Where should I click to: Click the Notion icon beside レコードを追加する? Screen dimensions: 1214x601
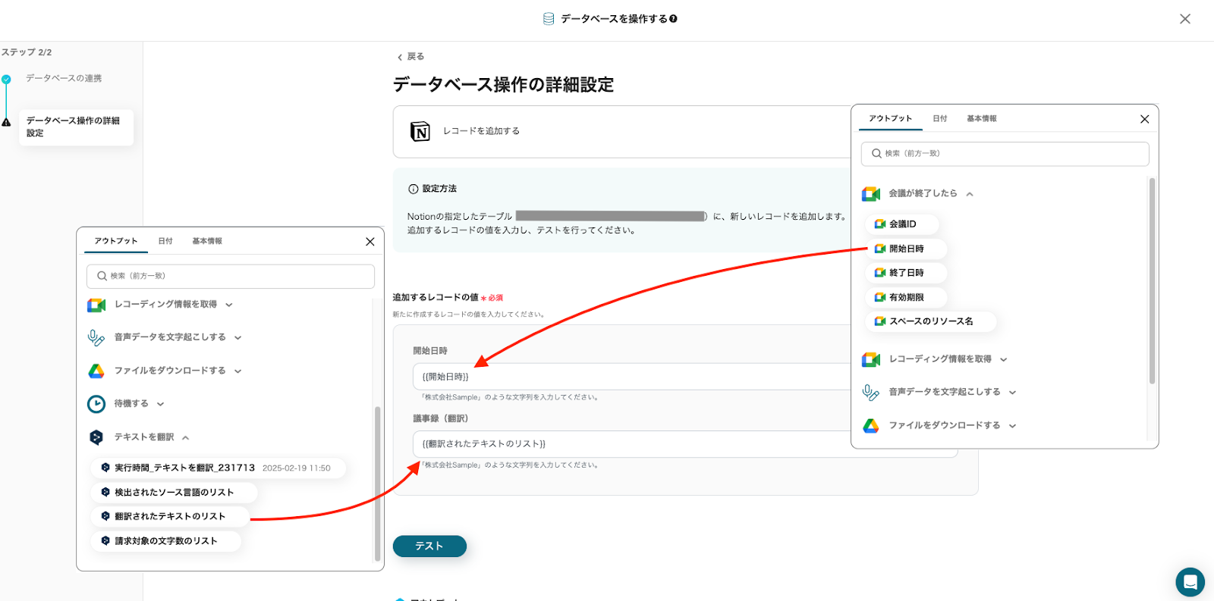[420, 131]
